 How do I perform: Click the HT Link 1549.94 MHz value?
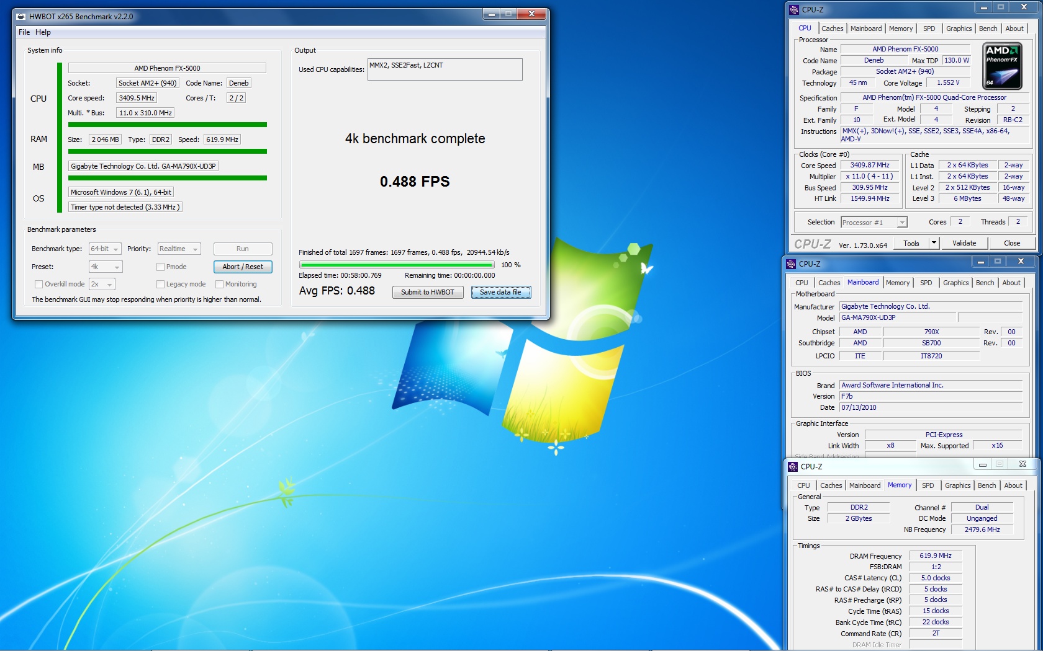point(870,198)
